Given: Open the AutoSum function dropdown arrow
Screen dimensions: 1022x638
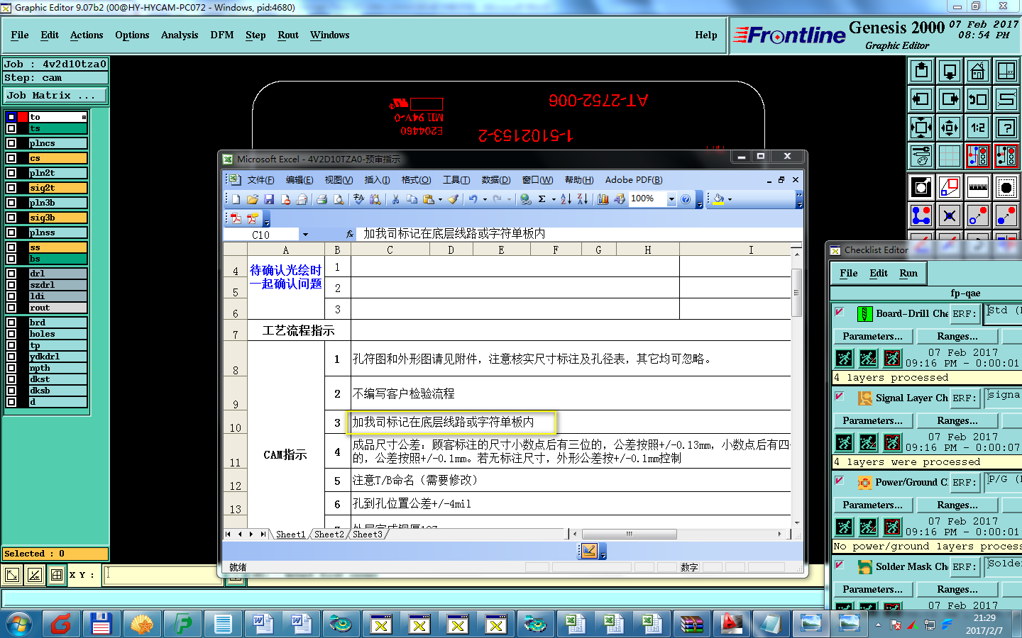Looking at the screenshot, I should point(554,199).
